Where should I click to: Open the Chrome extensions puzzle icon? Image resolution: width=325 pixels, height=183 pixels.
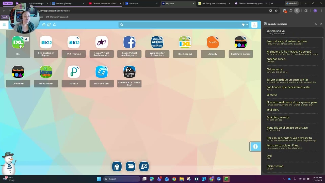tap(291, 11)
